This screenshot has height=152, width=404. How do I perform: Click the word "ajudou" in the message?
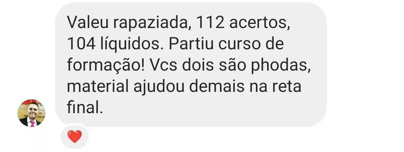click(159, 87)
